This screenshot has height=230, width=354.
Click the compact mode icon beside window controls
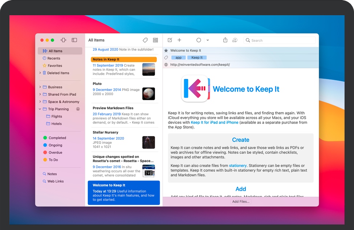[64, 40]
